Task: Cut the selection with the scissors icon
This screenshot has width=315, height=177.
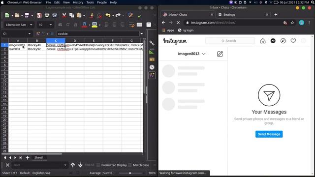Action: (64, 15)
